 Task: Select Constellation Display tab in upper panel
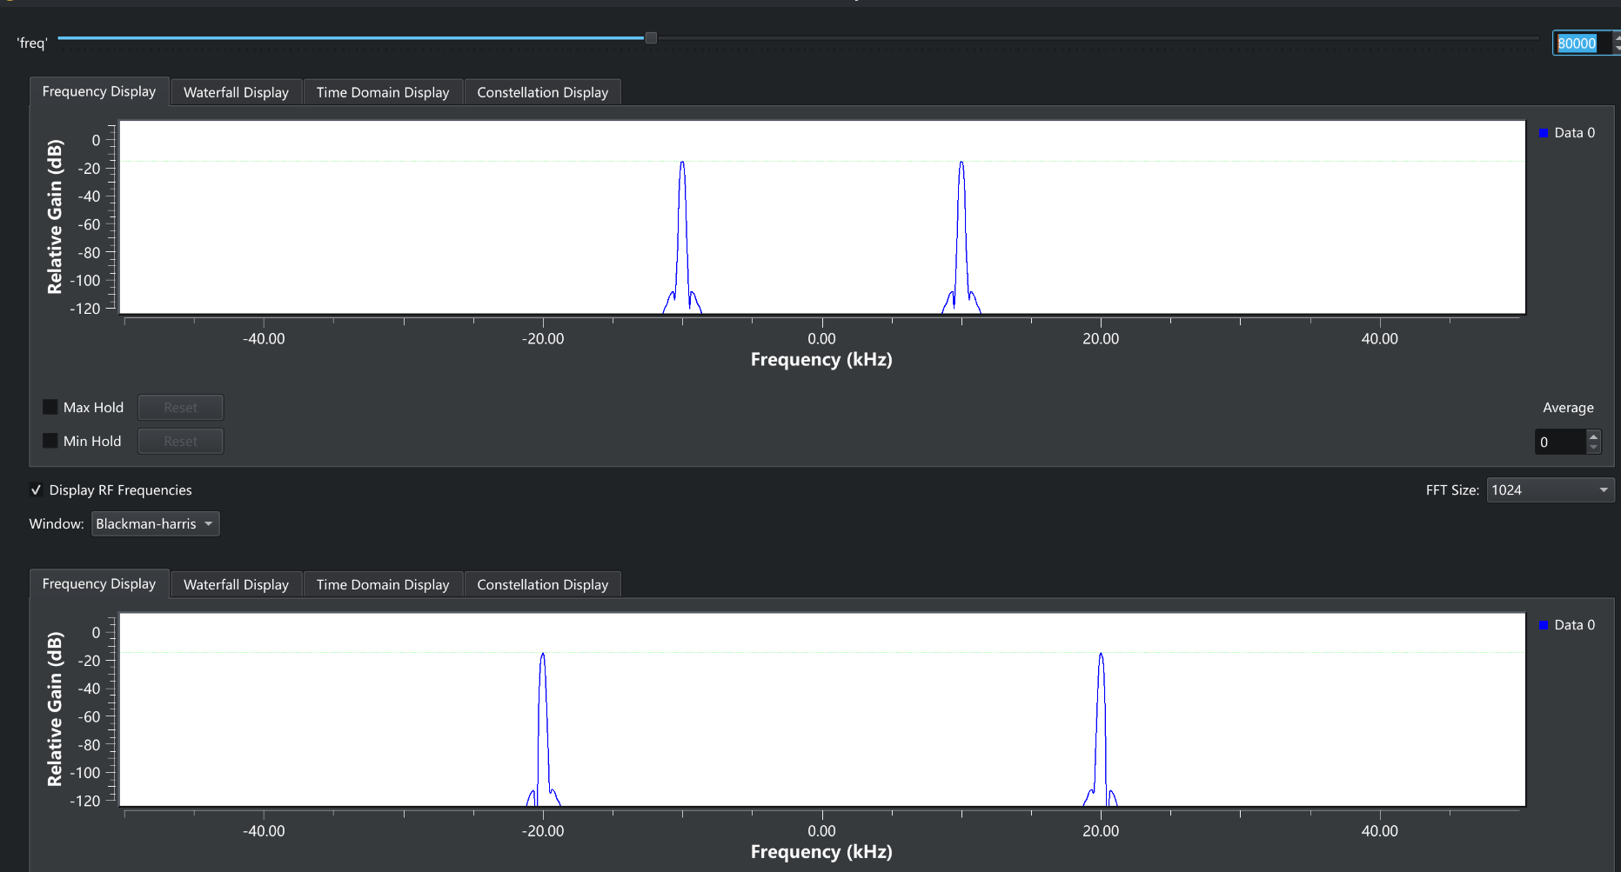click(542, 92)
